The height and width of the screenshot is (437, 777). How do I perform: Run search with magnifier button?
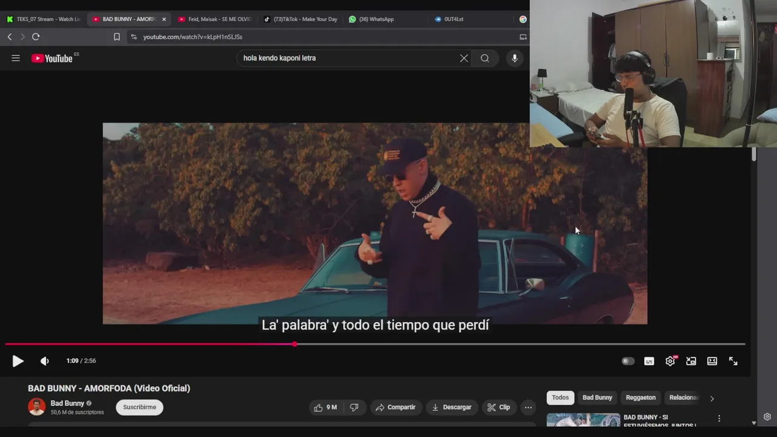[485, 58]
